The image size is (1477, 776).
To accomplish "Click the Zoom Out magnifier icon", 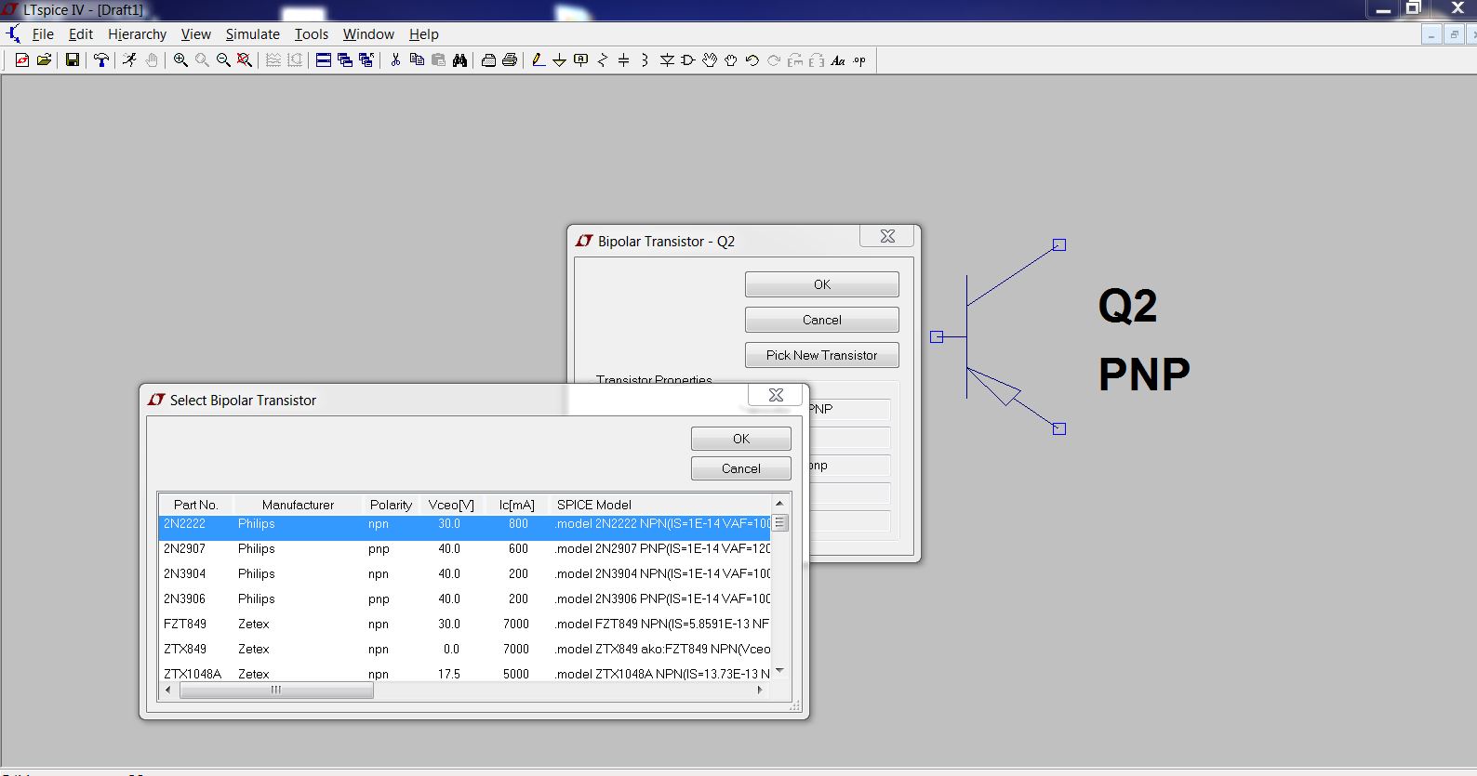I will 223,60.
